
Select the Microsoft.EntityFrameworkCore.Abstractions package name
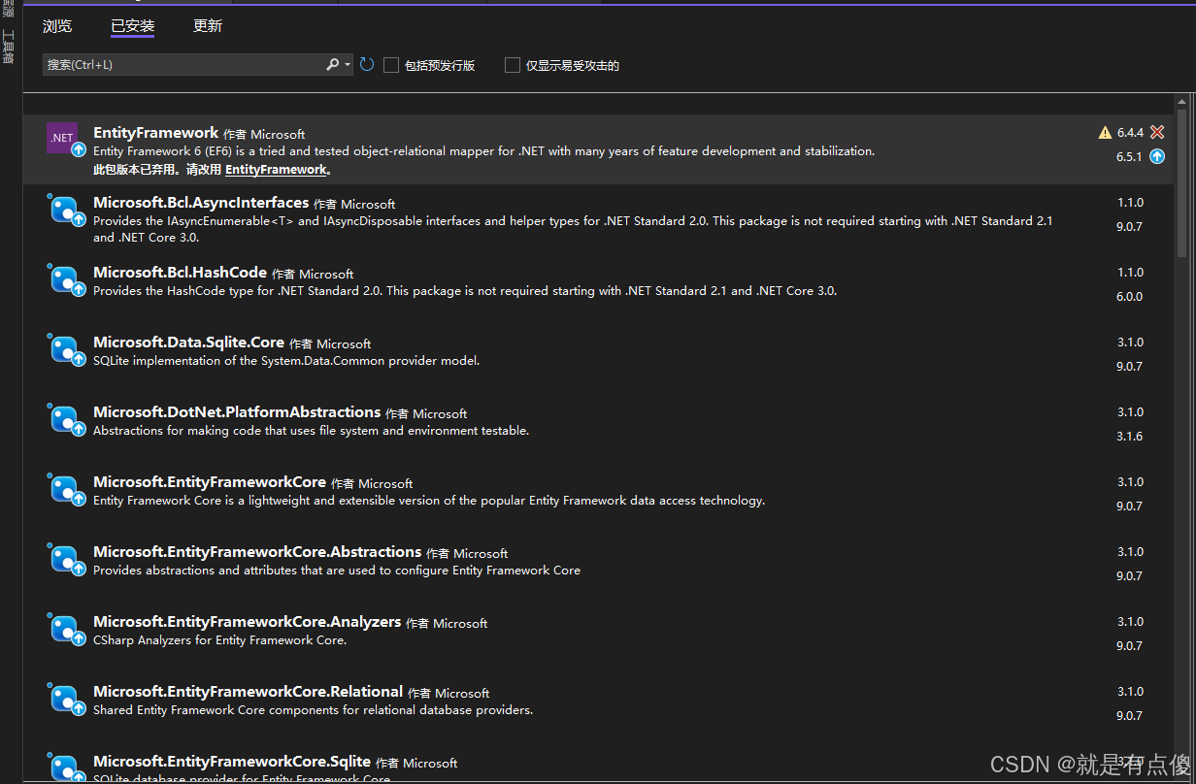(x=257, y=552)
